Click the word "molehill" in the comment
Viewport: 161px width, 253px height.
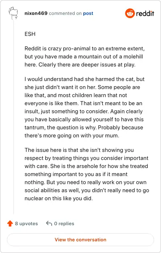click(133, 57)
